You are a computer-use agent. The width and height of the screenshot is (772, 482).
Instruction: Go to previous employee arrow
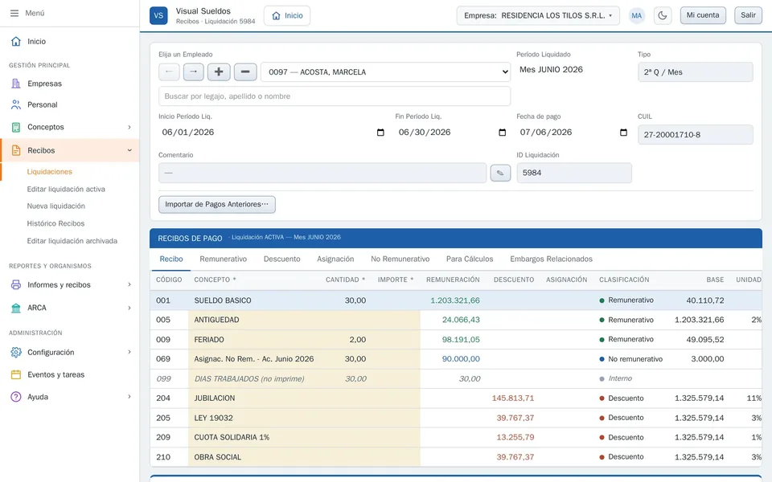pos(169,71)
